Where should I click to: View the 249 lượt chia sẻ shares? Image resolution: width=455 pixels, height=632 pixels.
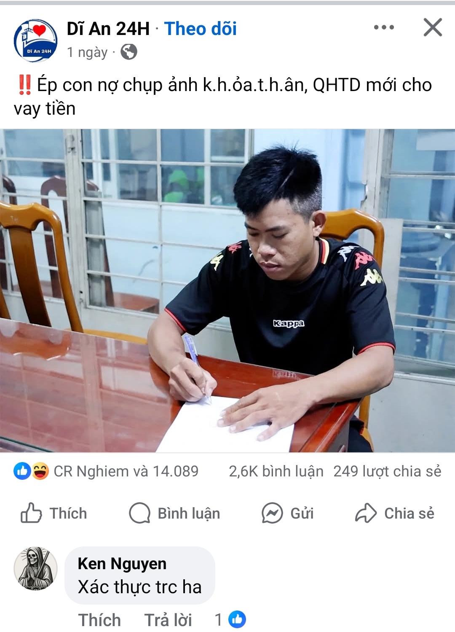coord(387,471)
